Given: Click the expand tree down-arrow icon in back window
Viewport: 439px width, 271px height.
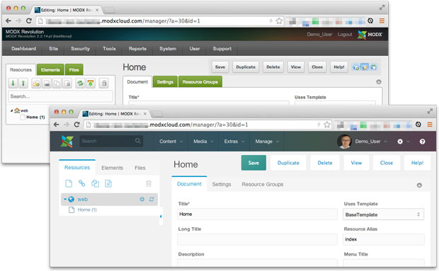Looking at the screenshot, I should 13,83.
